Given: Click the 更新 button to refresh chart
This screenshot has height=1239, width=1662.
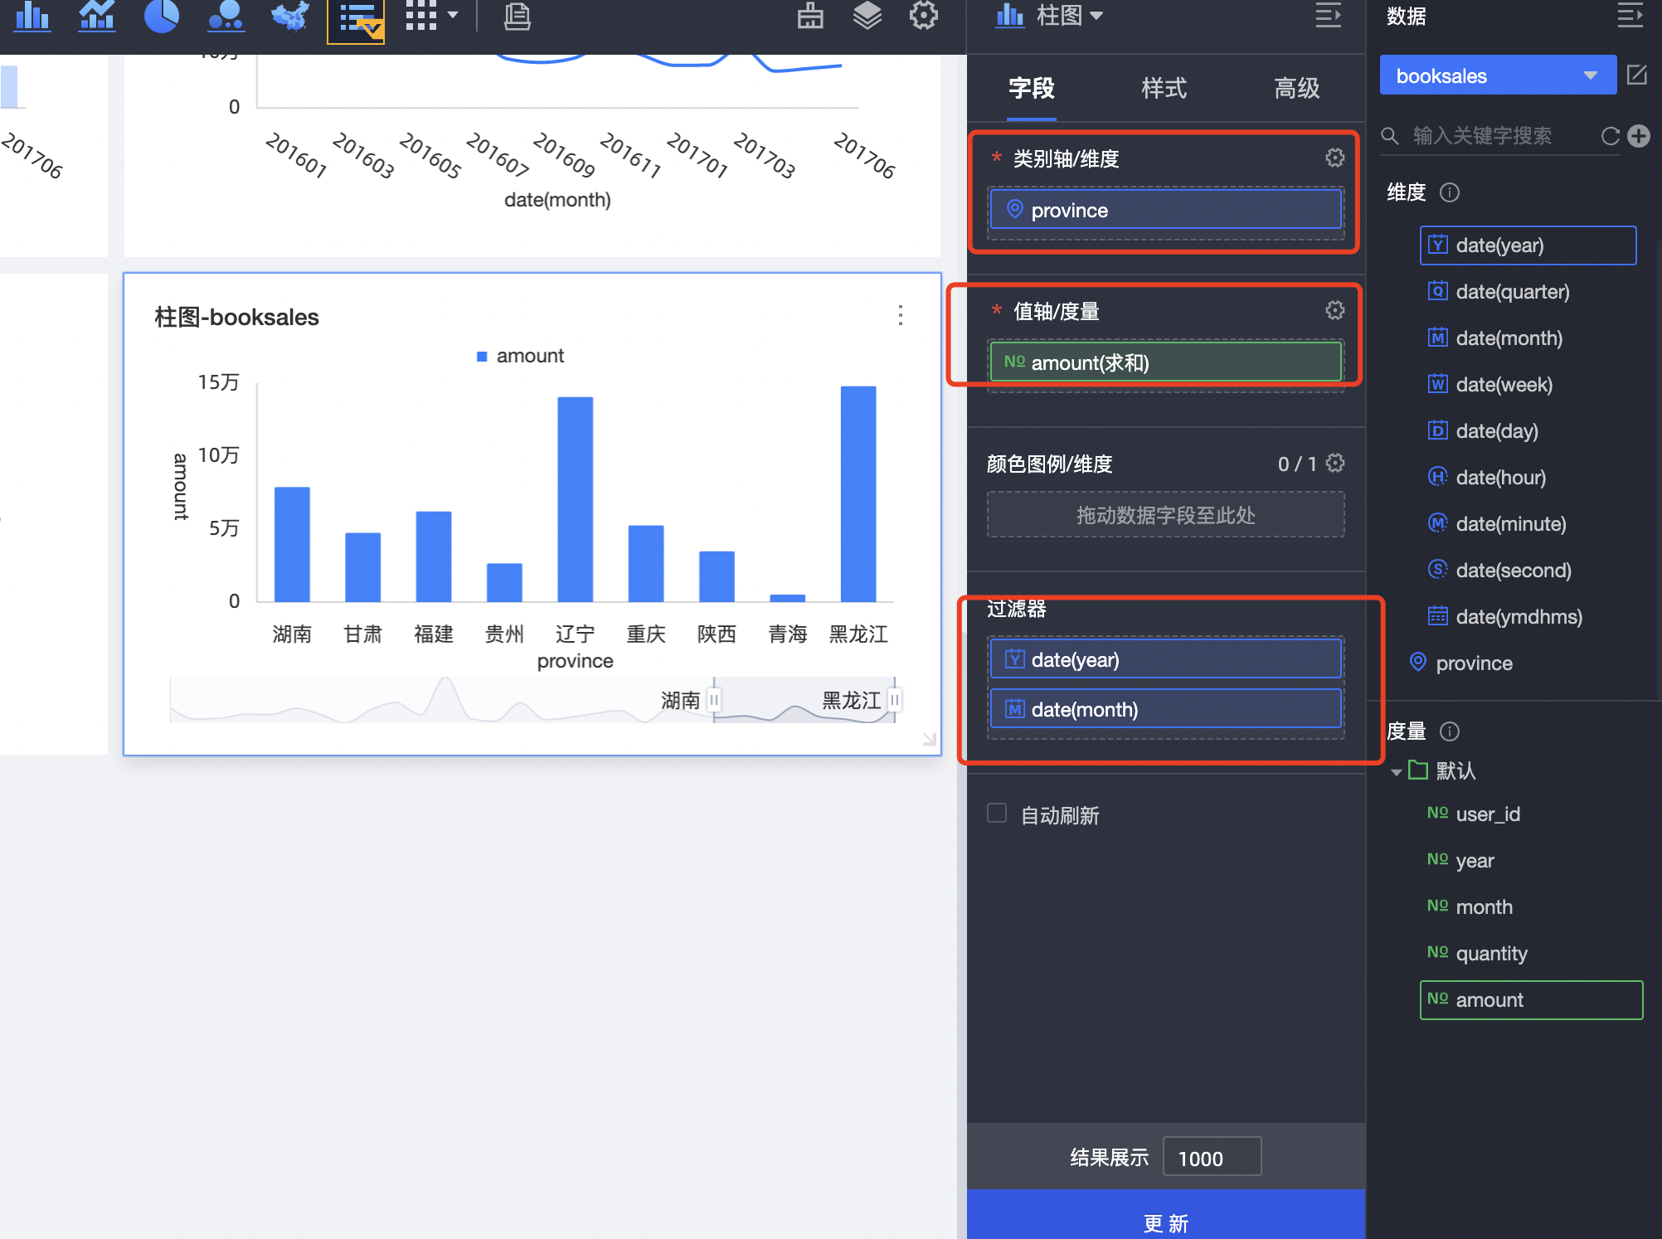Looking at the screenshot, I should [1165, 1222].
